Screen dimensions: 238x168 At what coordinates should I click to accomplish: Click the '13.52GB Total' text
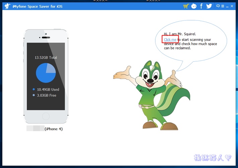pos(46,58)
